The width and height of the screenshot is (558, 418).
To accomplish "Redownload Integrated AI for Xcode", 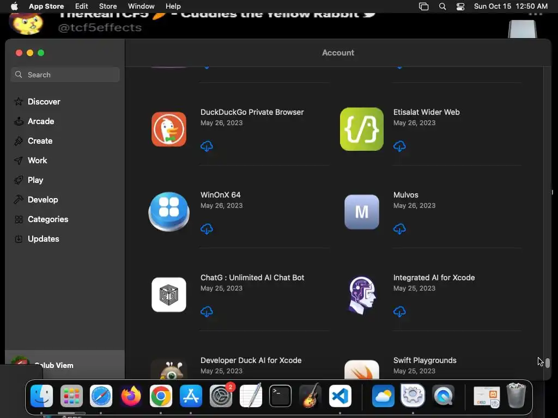I will coord(399,312).
